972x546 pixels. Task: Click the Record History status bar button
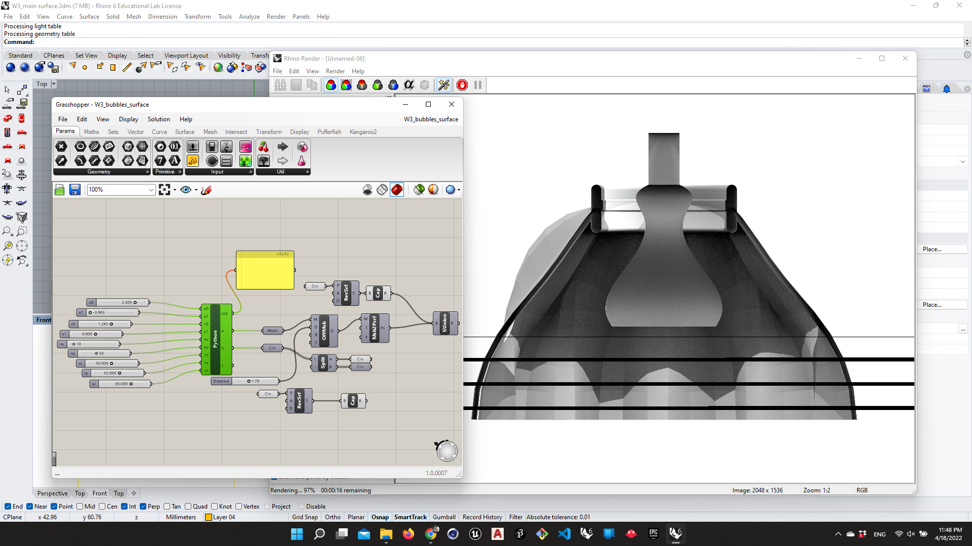[482, 517]
